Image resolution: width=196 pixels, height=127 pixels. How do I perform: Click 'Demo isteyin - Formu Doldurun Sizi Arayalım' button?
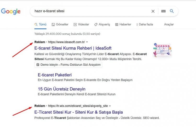point(68,65)
